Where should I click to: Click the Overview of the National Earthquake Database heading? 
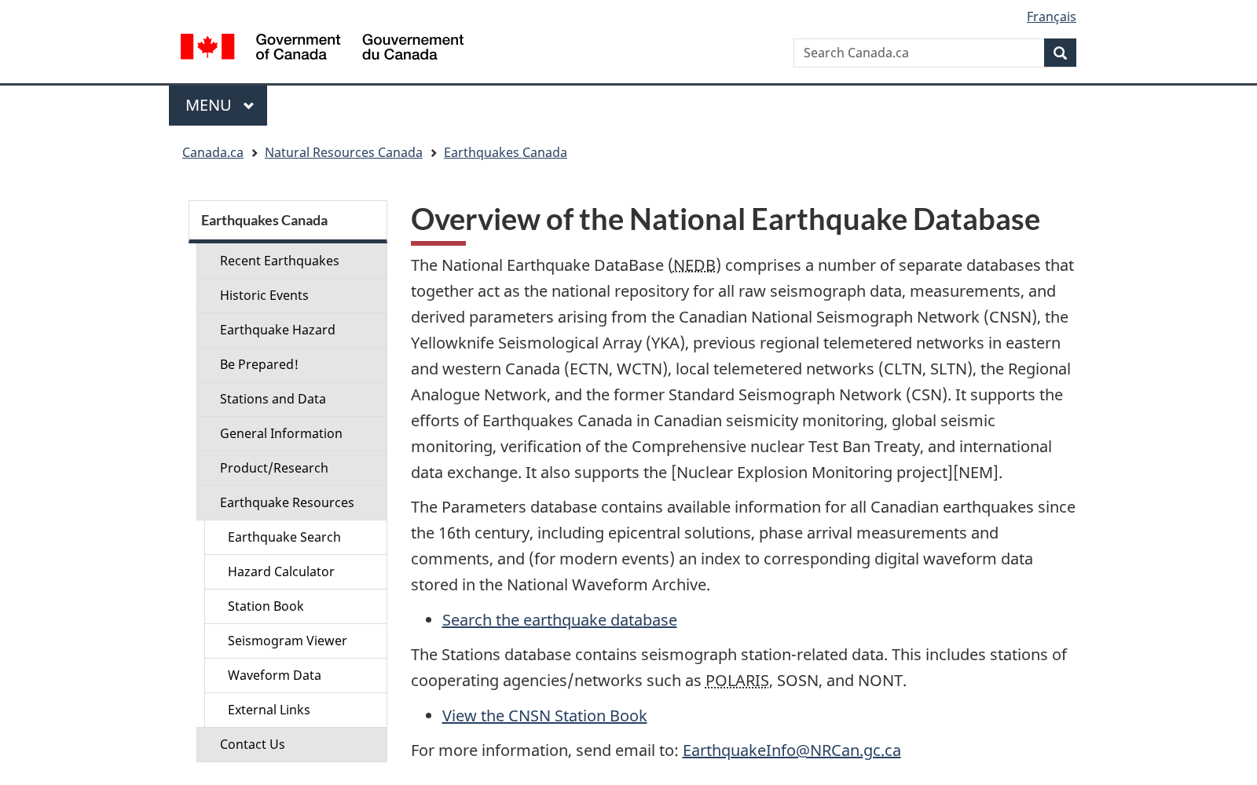725,219
